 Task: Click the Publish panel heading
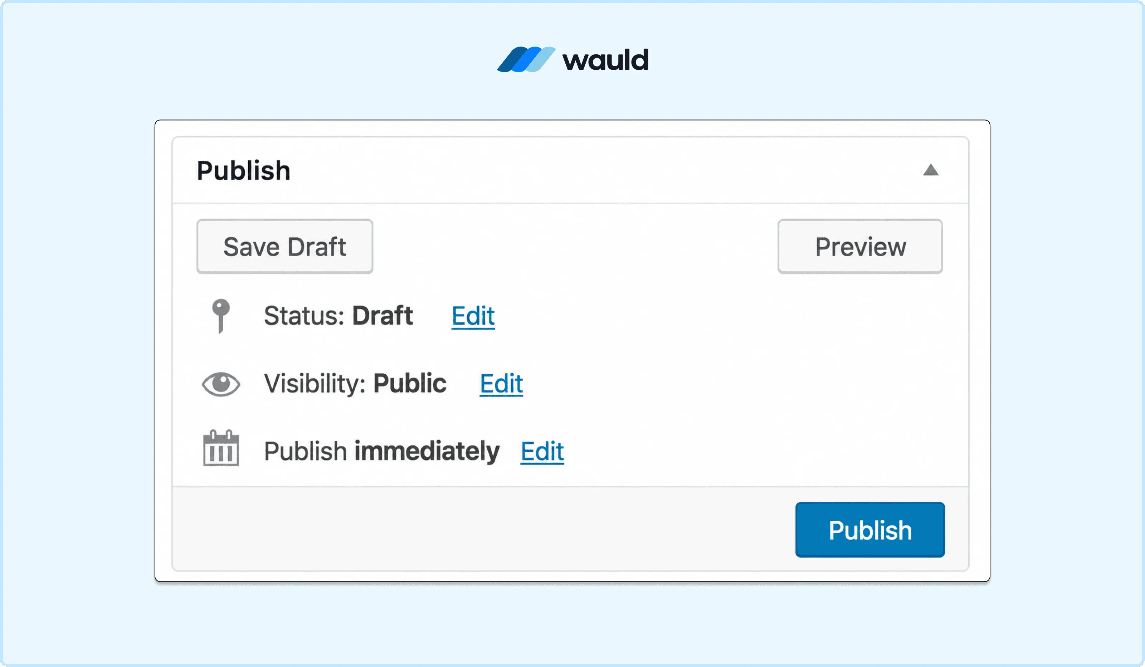click(244, 171)
